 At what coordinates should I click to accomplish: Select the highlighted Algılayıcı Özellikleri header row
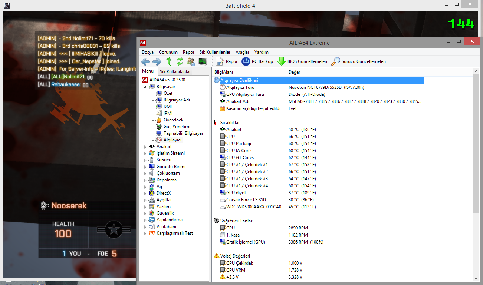pos(319,80)
